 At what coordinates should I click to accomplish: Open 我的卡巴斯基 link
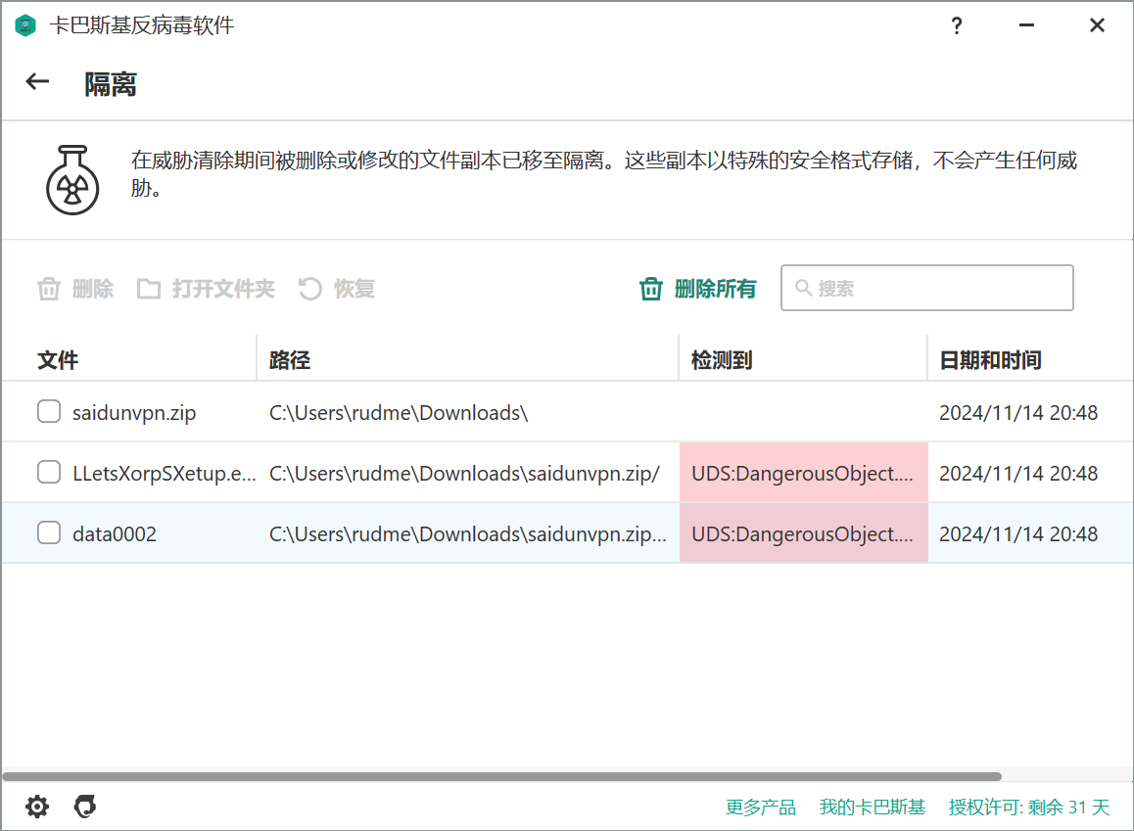pos(871,807)
